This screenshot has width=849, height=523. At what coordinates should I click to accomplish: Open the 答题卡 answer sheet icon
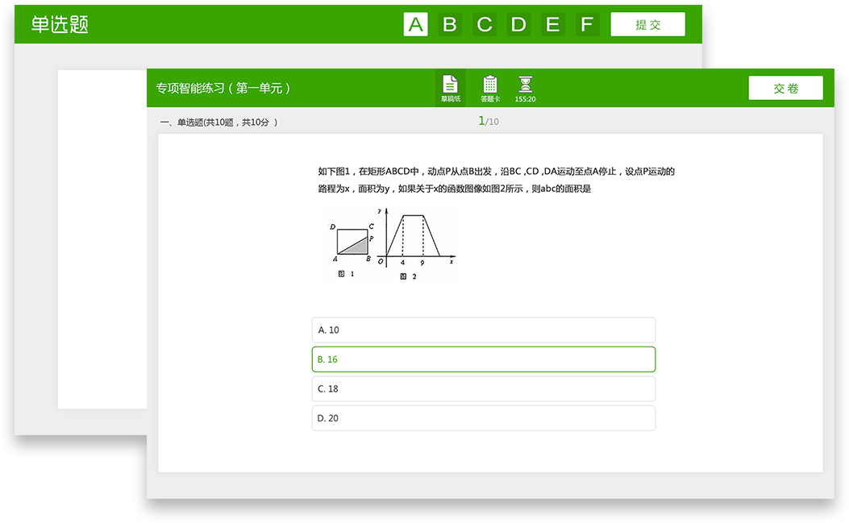click(489, 88)
